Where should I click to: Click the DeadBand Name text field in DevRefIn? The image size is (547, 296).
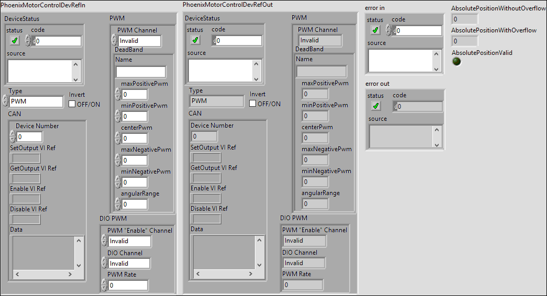tap(141, 72)
